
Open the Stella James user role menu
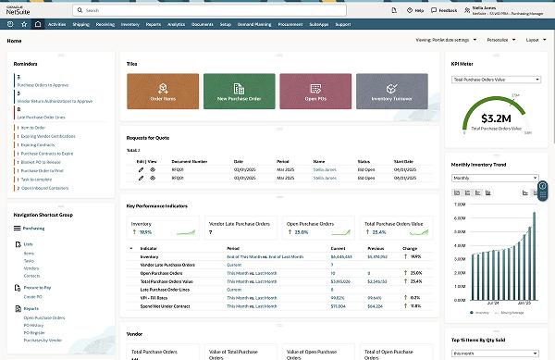tap(504, 10)
